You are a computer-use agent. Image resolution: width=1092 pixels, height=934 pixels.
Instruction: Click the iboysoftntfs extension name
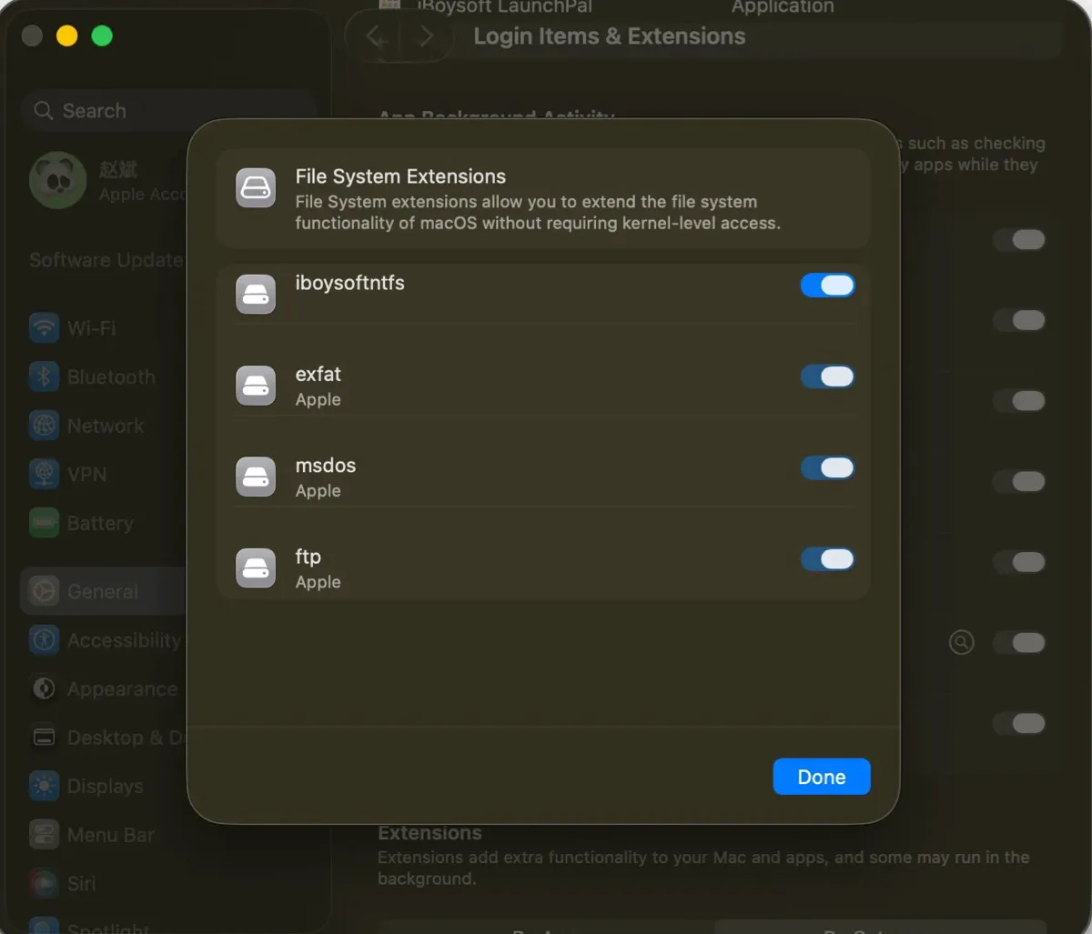click(x=349, y=283)
